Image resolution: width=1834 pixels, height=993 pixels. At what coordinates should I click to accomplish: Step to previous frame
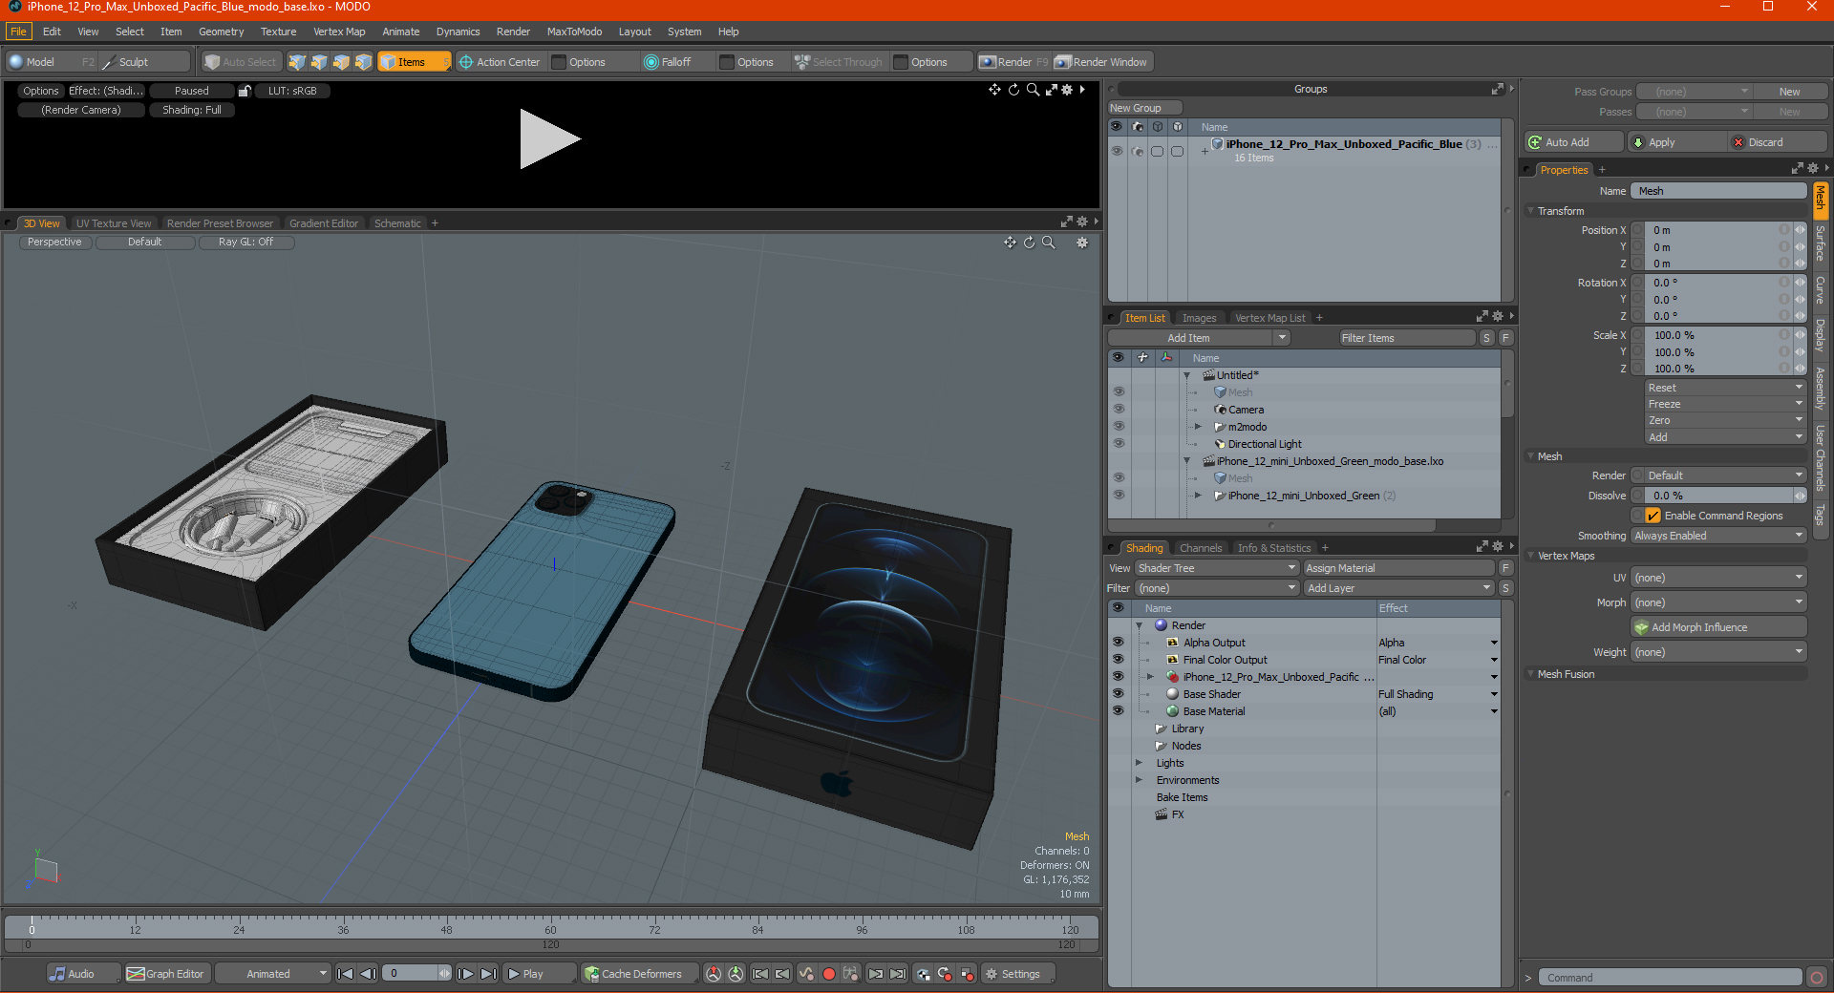[x=368, y=974]
